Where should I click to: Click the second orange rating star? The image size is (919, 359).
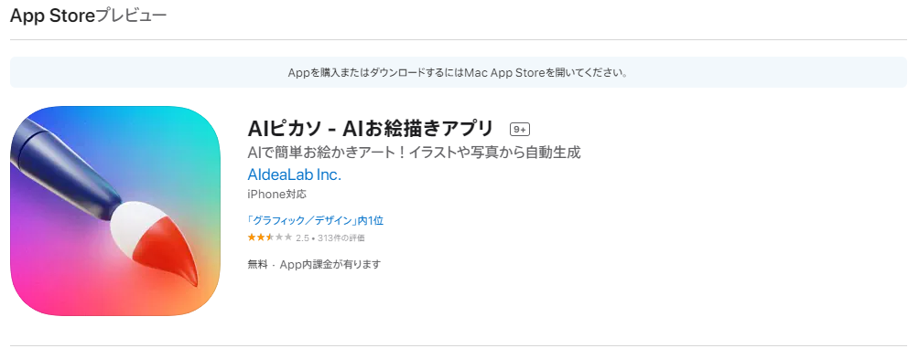coord(261,237)
